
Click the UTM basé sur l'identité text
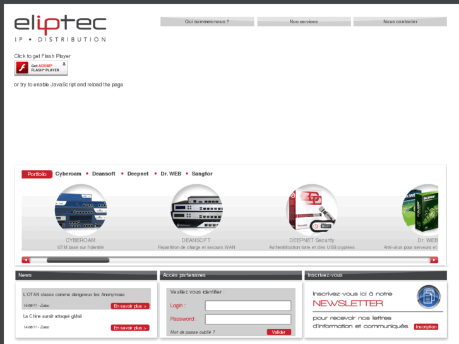pyautogui.click(x=81, y=247)
